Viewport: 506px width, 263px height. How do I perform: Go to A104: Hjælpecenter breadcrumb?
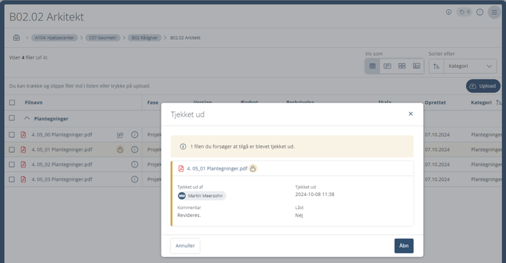[55, 38]
